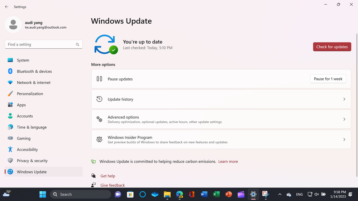Click the update sync status icon
The width and height of the screenshot is (358, 201).
coord(106,44)
